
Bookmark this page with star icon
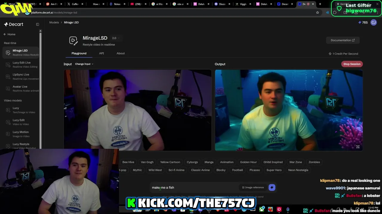tap(318, 12)
